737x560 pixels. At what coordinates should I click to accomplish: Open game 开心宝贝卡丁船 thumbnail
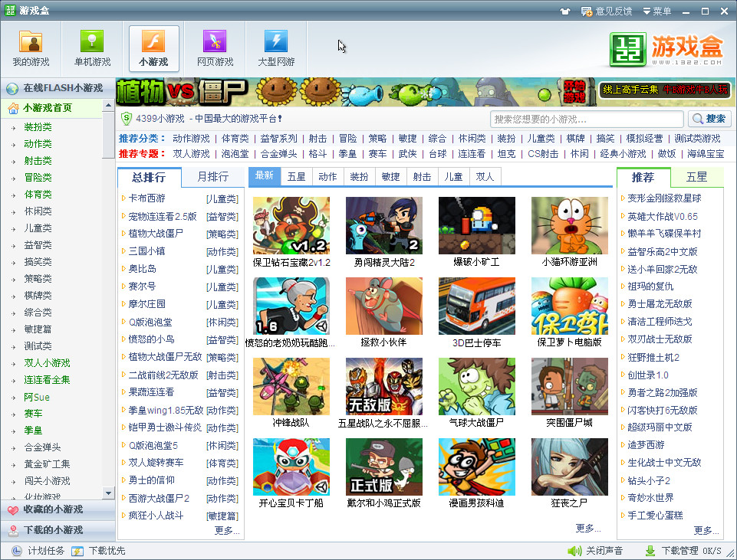(x=291, y=467)
